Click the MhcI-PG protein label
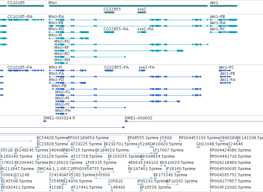The image size is (263, 192). tap(63, 92)
